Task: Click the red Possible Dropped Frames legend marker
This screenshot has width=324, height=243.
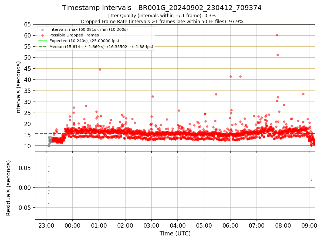Action: click(42, 35)
